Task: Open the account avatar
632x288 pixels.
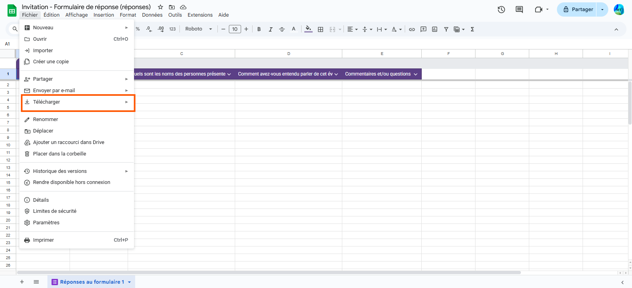Action: tap(619, 9)
